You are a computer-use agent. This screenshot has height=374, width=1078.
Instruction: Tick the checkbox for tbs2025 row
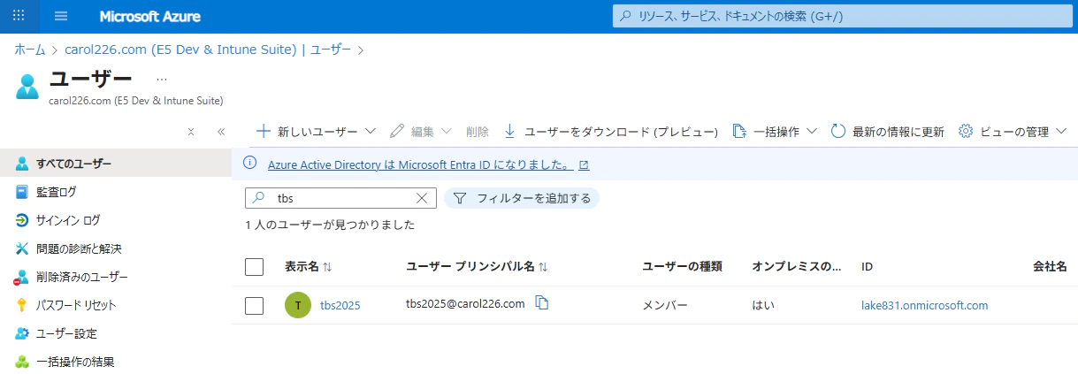click(x=254, y=305)
